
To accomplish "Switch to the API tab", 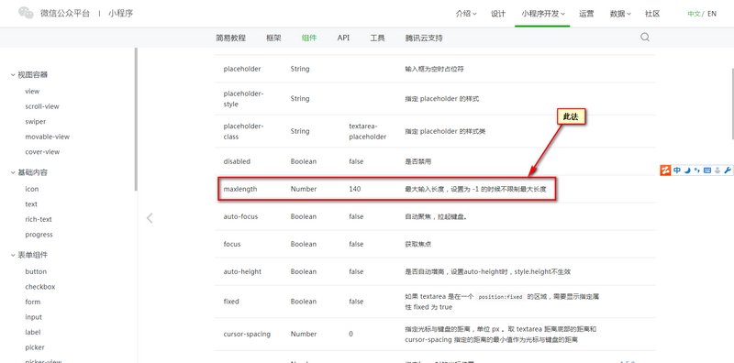I will (x=343, y=38).
